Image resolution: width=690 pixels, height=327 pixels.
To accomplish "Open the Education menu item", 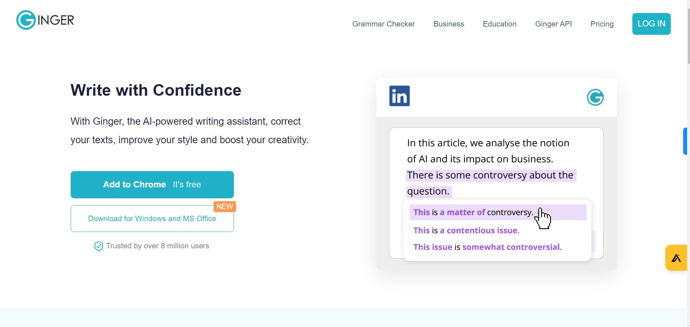I will pyautogui.click(x=499, y=24).
